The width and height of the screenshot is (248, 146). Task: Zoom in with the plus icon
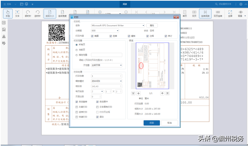point(100,12)
